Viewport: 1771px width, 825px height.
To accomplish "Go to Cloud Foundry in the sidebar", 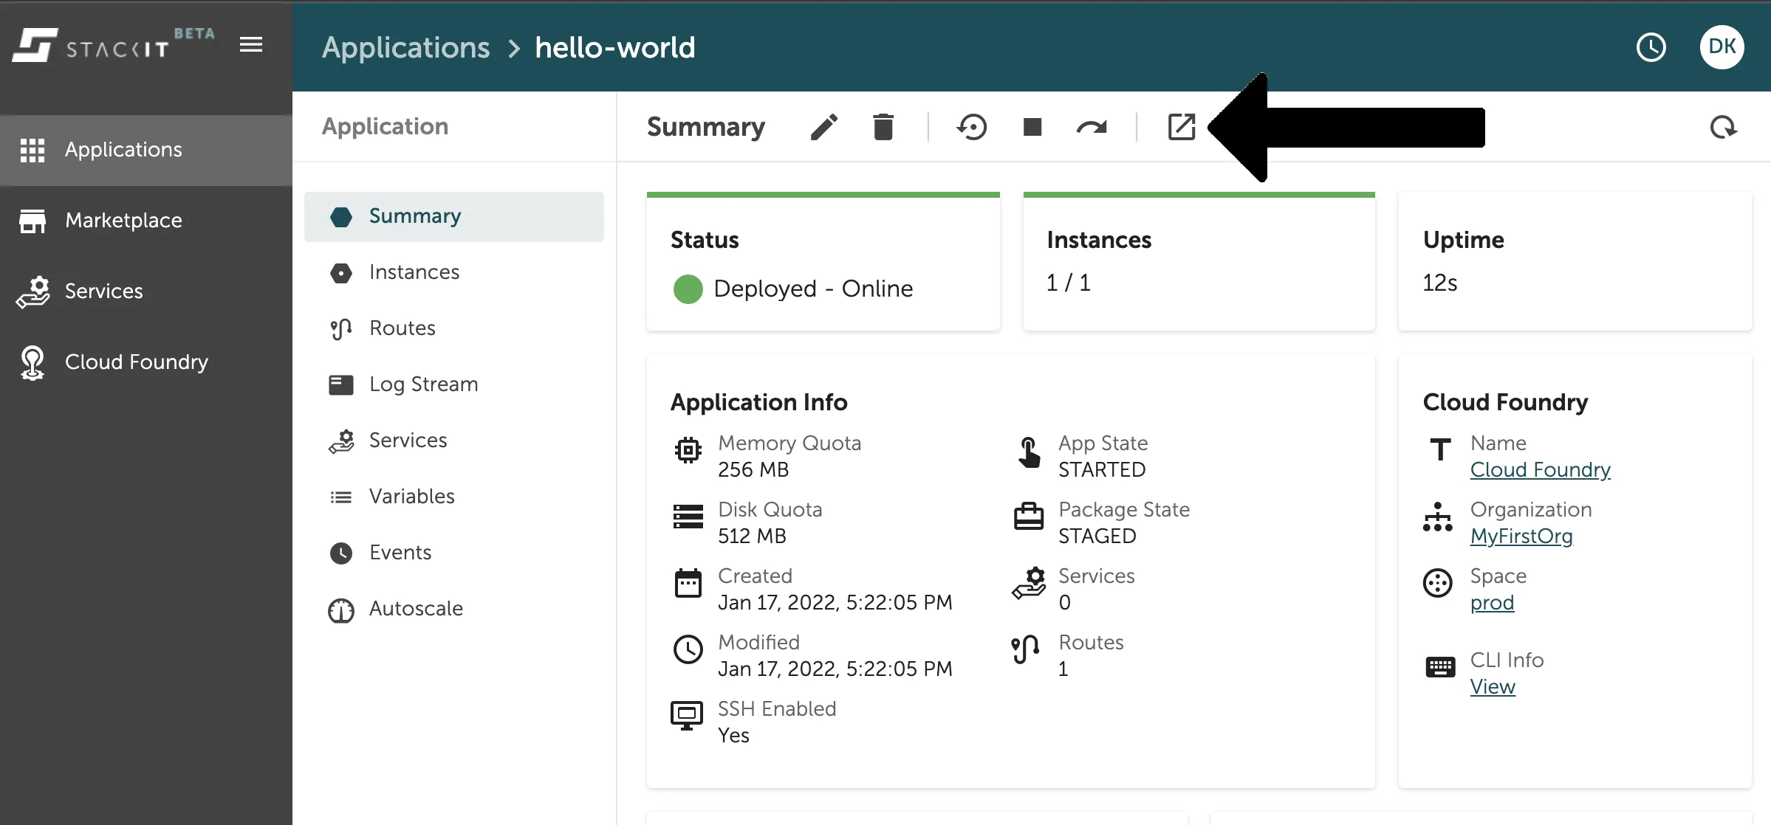I will tap(136, 362).
